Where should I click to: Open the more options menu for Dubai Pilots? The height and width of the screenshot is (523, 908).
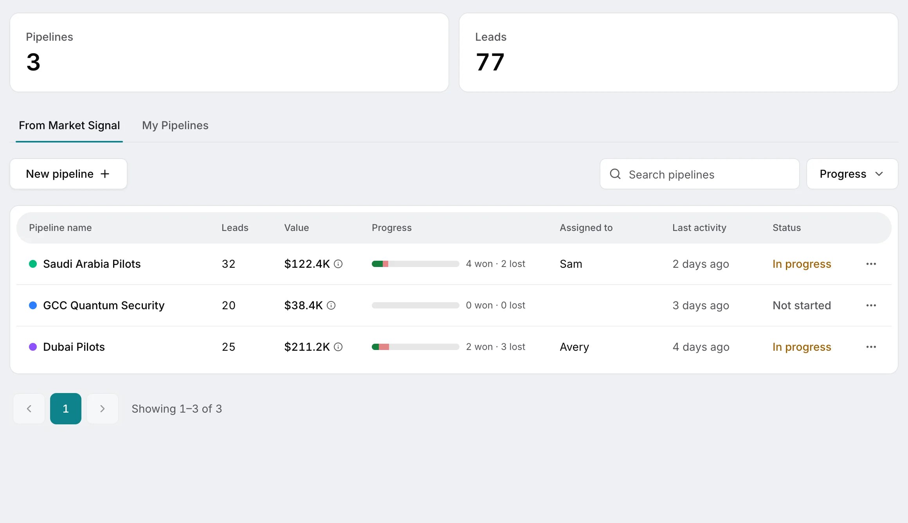871,347
